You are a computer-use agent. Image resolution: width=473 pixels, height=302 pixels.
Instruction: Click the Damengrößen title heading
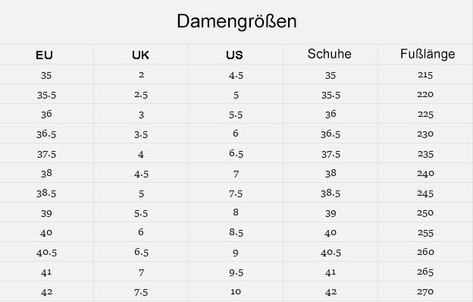click(236, 22)
